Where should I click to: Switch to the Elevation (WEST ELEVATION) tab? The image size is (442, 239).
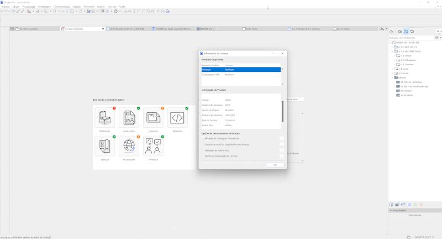point(124,28)
